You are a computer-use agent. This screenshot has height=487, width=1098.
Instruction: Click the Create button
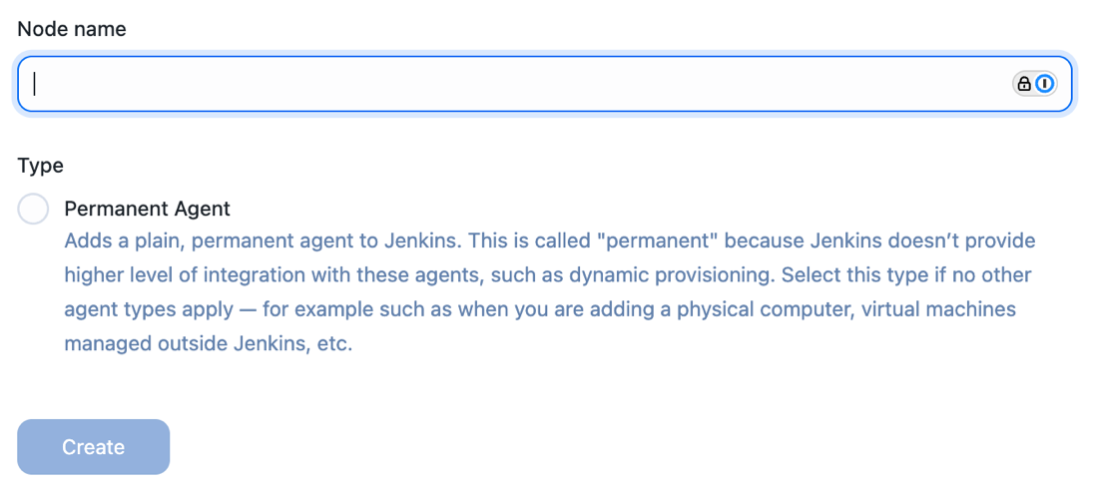93,446
